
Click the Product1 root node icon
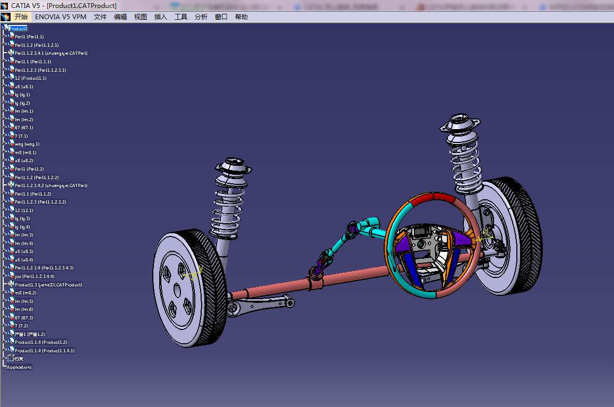[5, 28]
